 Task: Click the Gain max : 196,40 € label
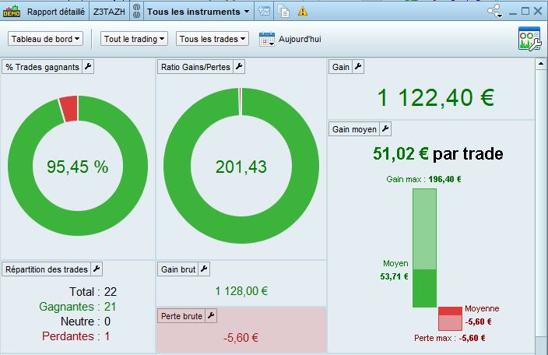pyautogui.click(x=423, y=179)
